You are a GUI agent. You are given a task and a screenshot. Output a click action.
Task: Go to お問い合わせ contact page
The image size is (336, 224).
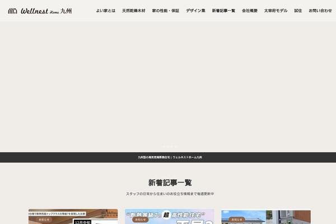pyautogui.click(x=320, y=11)
